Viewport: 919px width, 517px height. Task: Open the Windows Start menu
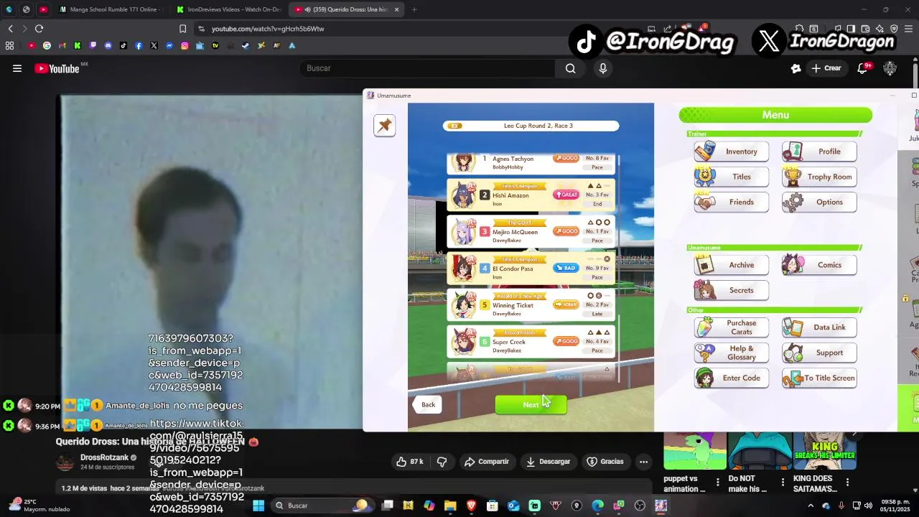pyautogui.click(x=258, y=506)
